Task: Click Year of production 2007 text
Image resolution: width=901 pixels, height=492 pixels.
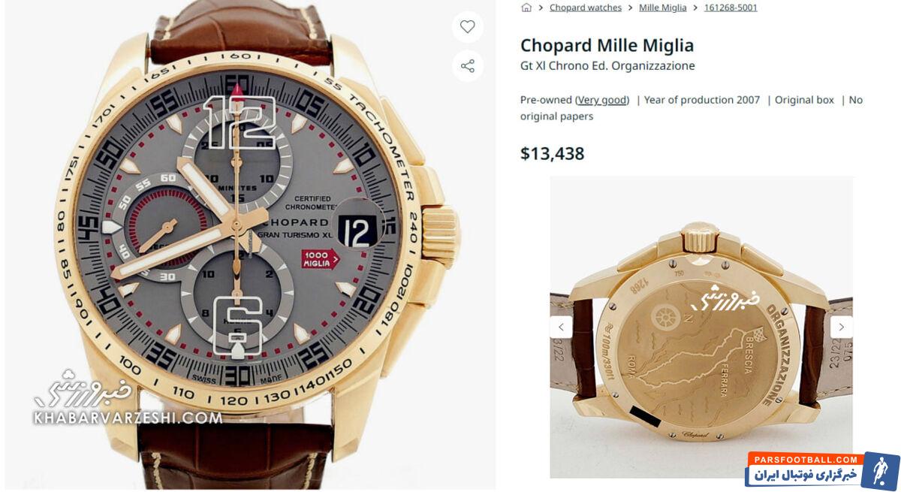Action: coord(702,100)
